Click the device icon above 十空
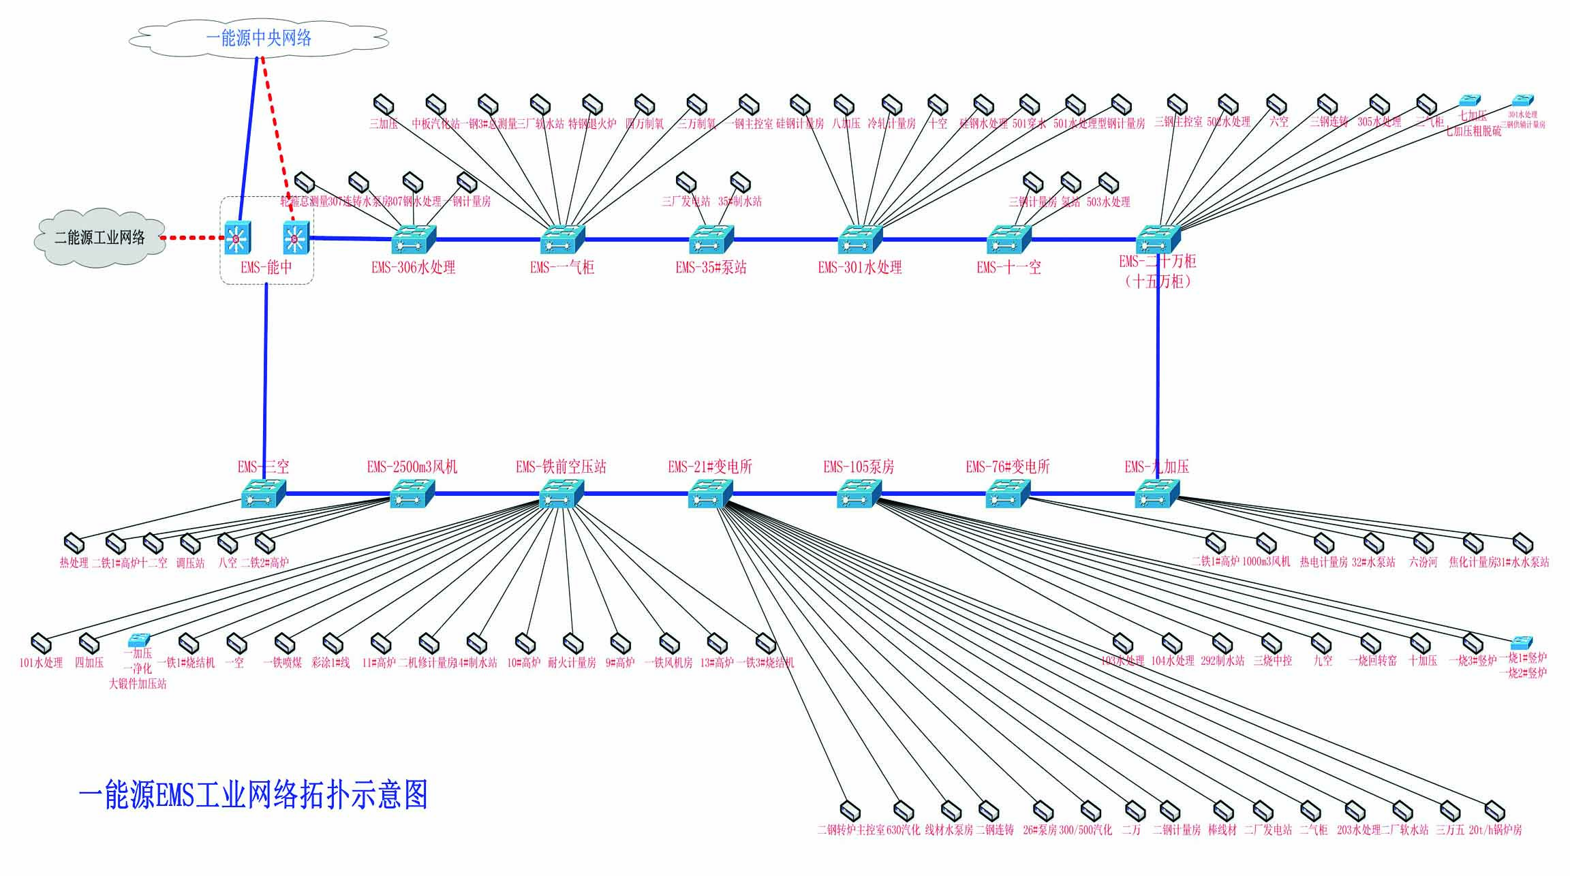This screenshot has height=876, width=1570. (938, 105)
